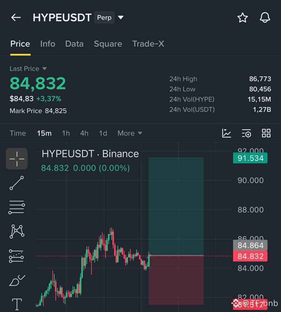This screenshot has width=281, height=312.
Task: Select the 4h interval
Action: click(x=84, y=133)
